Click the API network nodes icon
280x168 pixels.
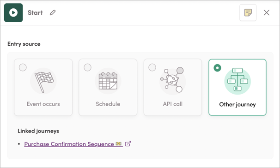[173, 80]
